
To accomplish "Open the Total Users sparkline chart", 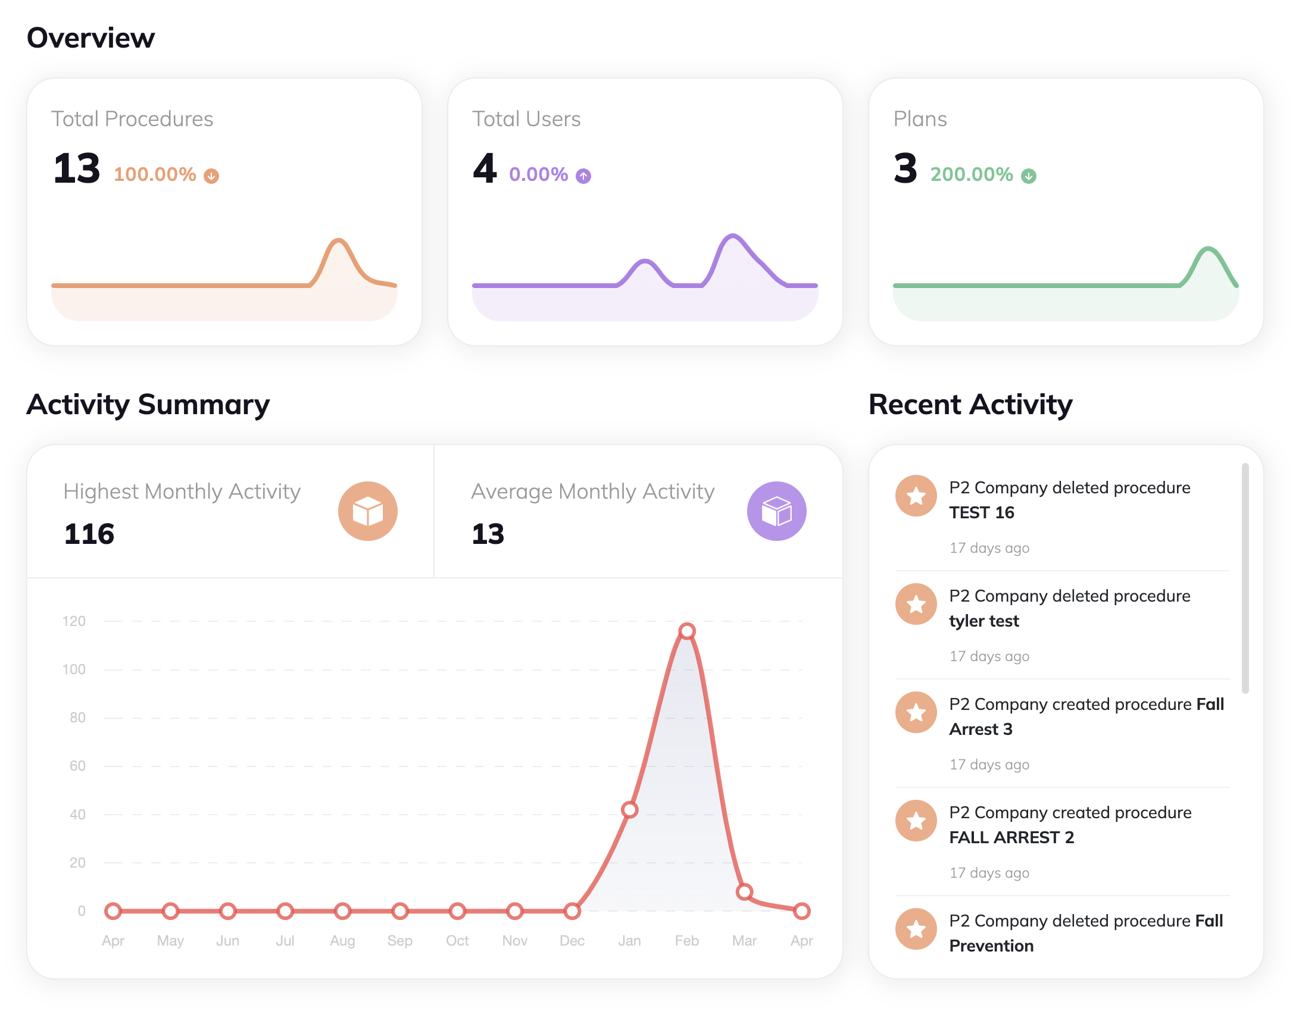I will [645, 277].
